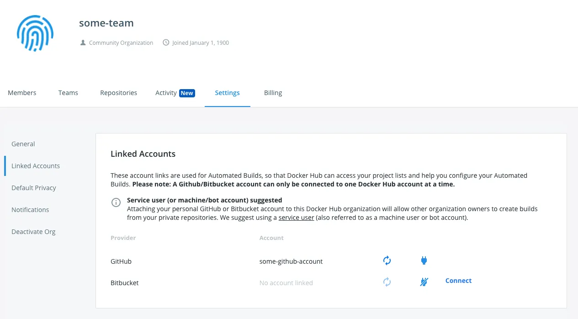Click the some-github-account text

coord(291,261)
